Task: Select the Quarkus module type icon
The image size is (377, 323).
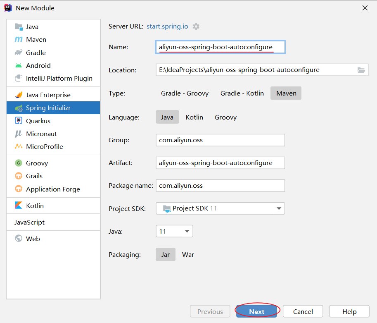Action: point(19,121)
